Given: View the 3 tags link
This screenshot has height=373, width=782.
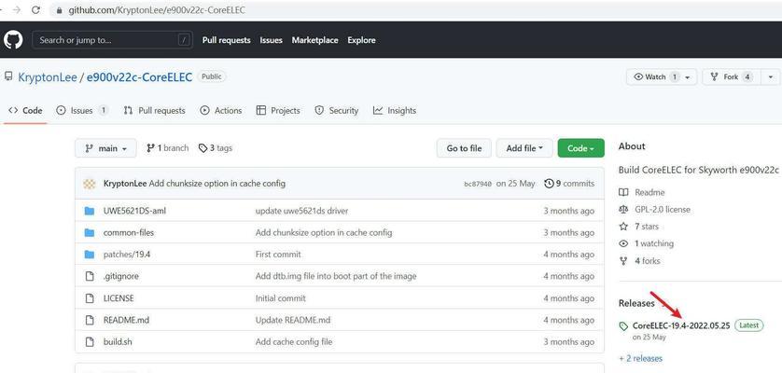Looking at the screenshot, I should (x=216, y=148).
